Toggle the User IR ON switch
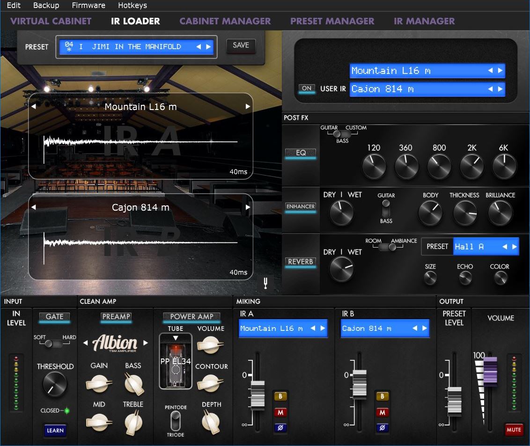Viewport: 530px width, 446px height. click(x=307, y=88)
